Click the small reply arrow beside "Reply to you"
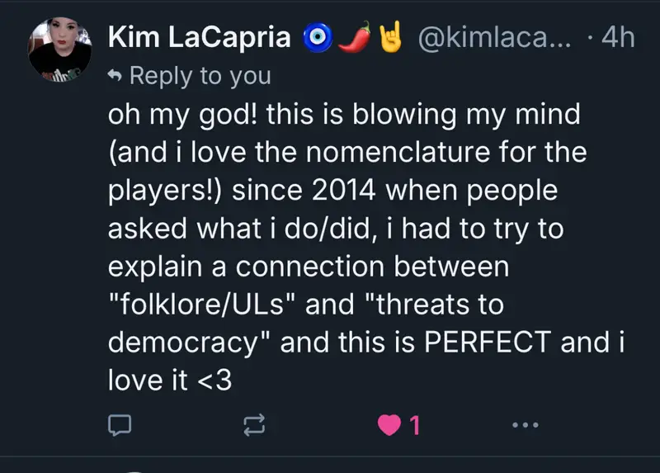This screenshot has width=660, height=473. pyautogui.click(x=116, y=76)
